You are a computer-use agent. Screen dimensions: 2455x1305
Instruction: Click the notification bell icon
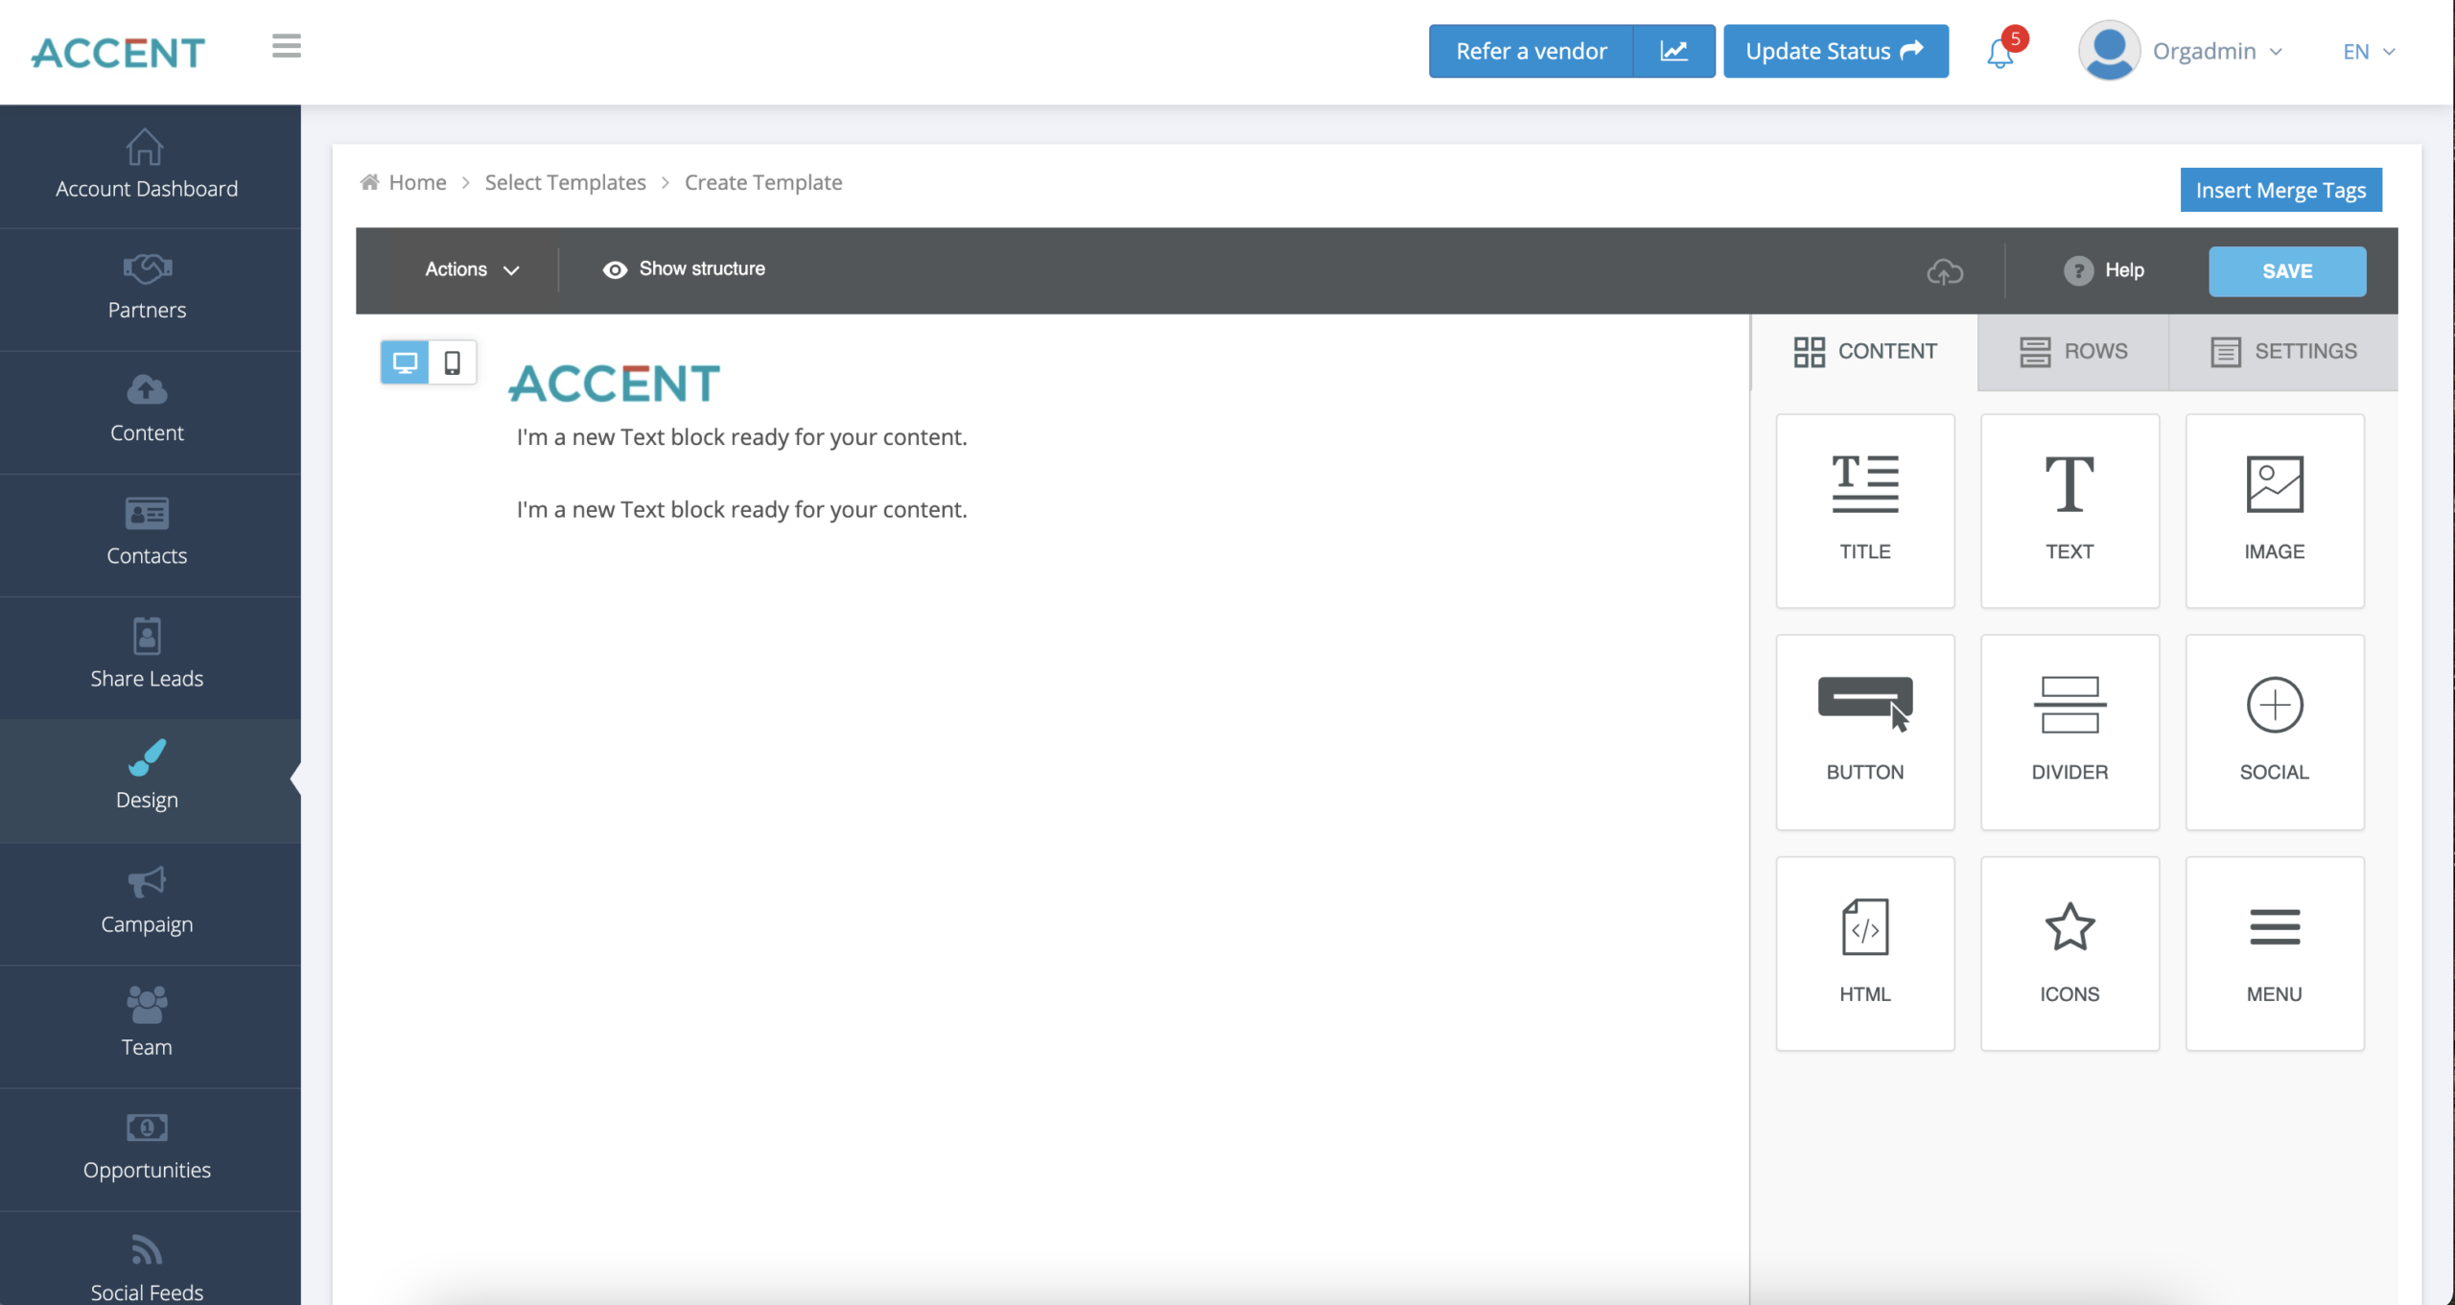[x=2000, y=50]
